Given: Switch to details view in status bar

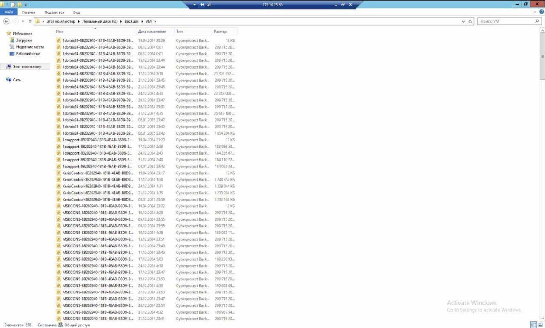Looking at the screenshot, I should tap(534, 325).
